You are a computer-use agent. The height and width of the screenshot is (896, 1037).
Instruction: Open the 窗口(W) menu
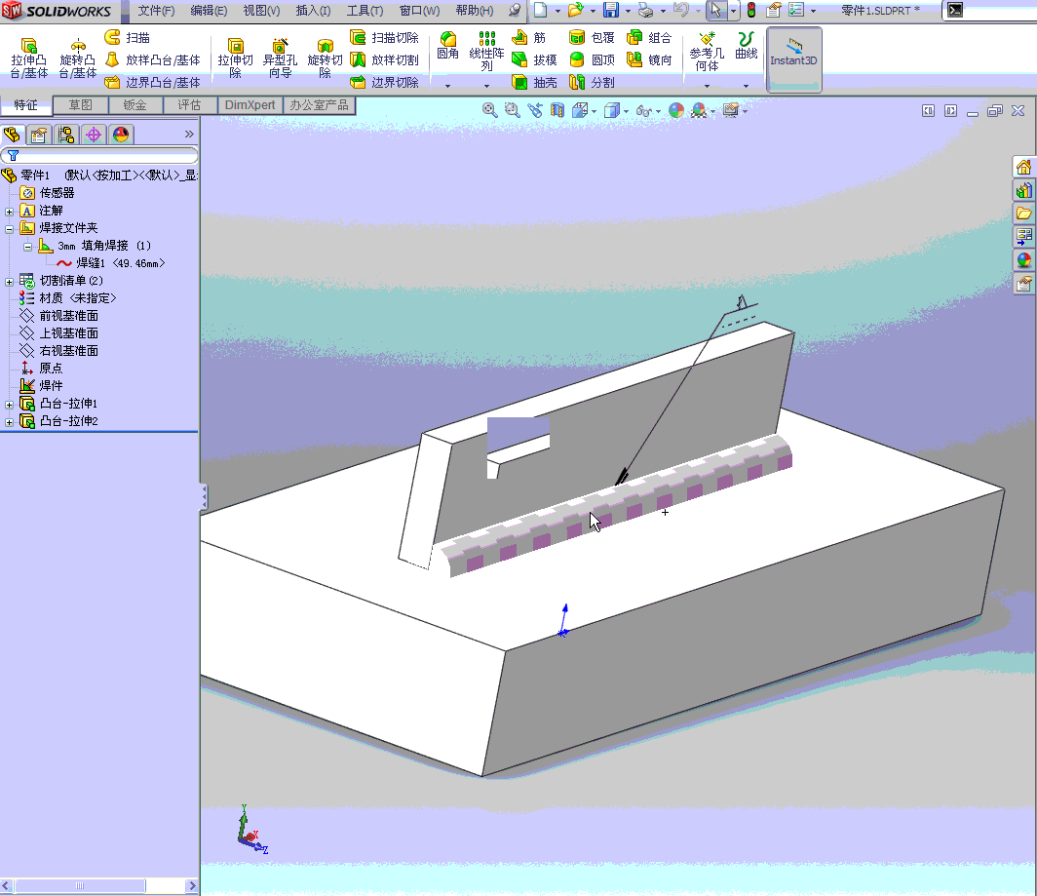[419, 11]
